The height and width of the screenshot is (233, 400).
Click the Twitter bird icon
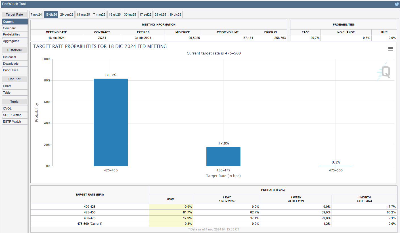pyautogui.click(x=397, y=4)
